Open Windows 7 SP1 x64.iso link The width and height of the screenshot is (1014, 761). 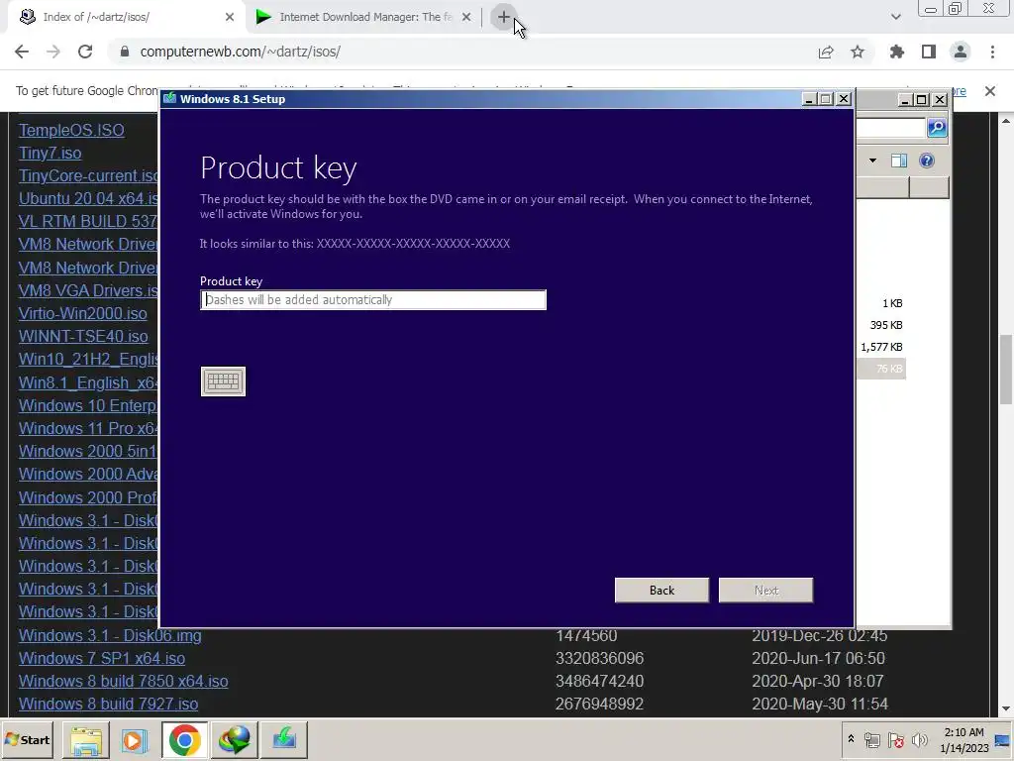click(x=102, y=658)
